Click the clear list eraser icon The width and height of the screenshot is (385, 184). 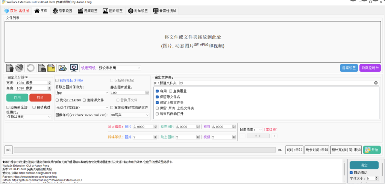(x=20, y=68)
